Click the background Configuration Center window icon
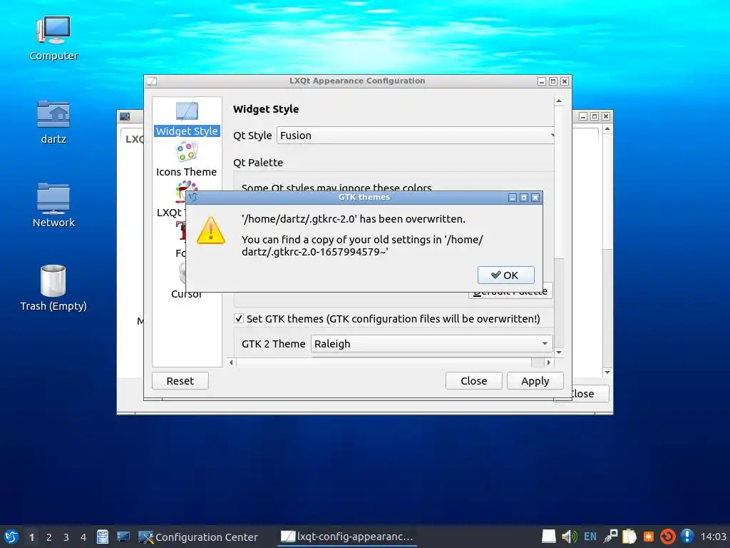 click(125, 116)
